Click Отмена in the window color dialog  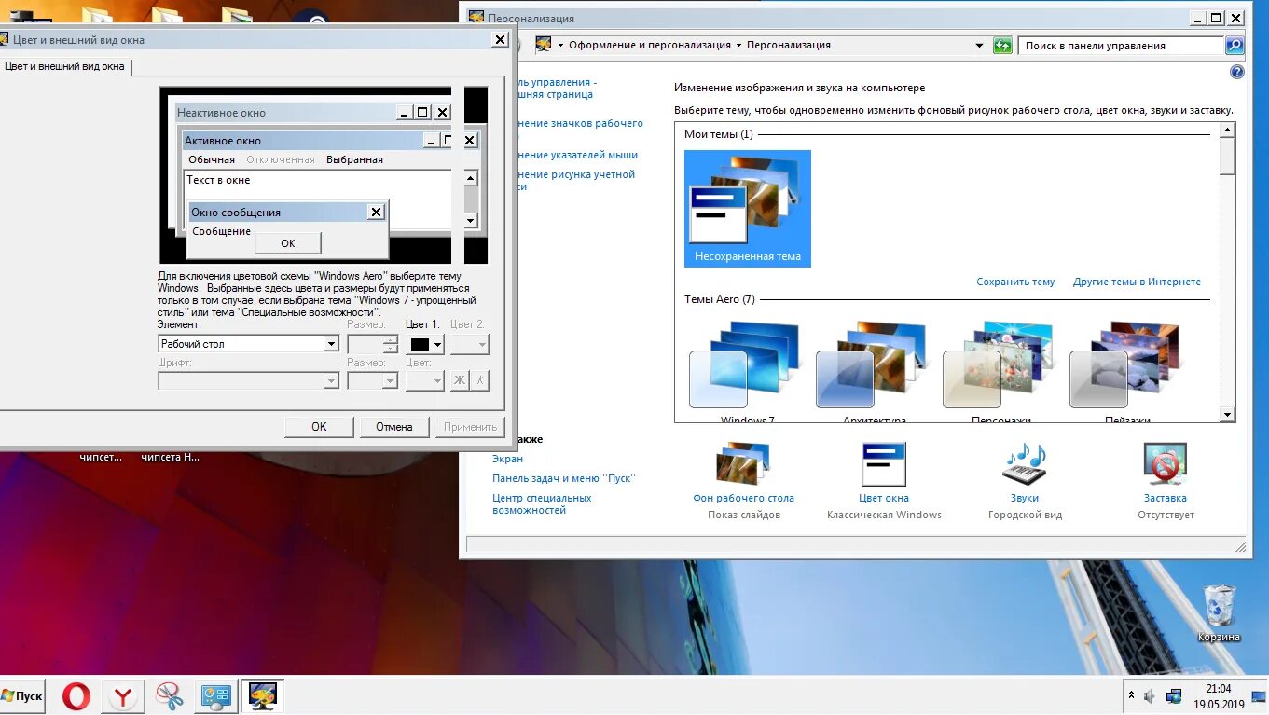(x=394, y=427)
